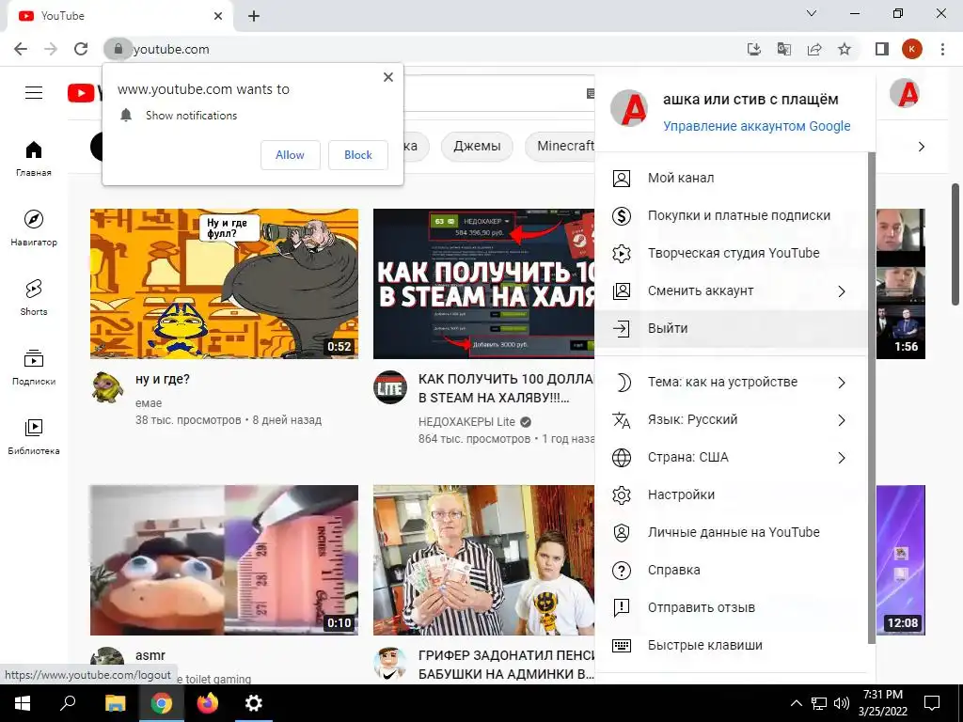
Task: Open the asmr video thumbnail
Action: point(224,560)
